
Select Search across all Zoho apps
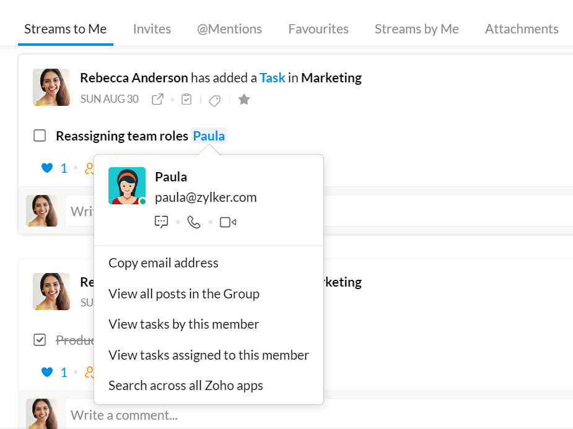tap(186, 386)
